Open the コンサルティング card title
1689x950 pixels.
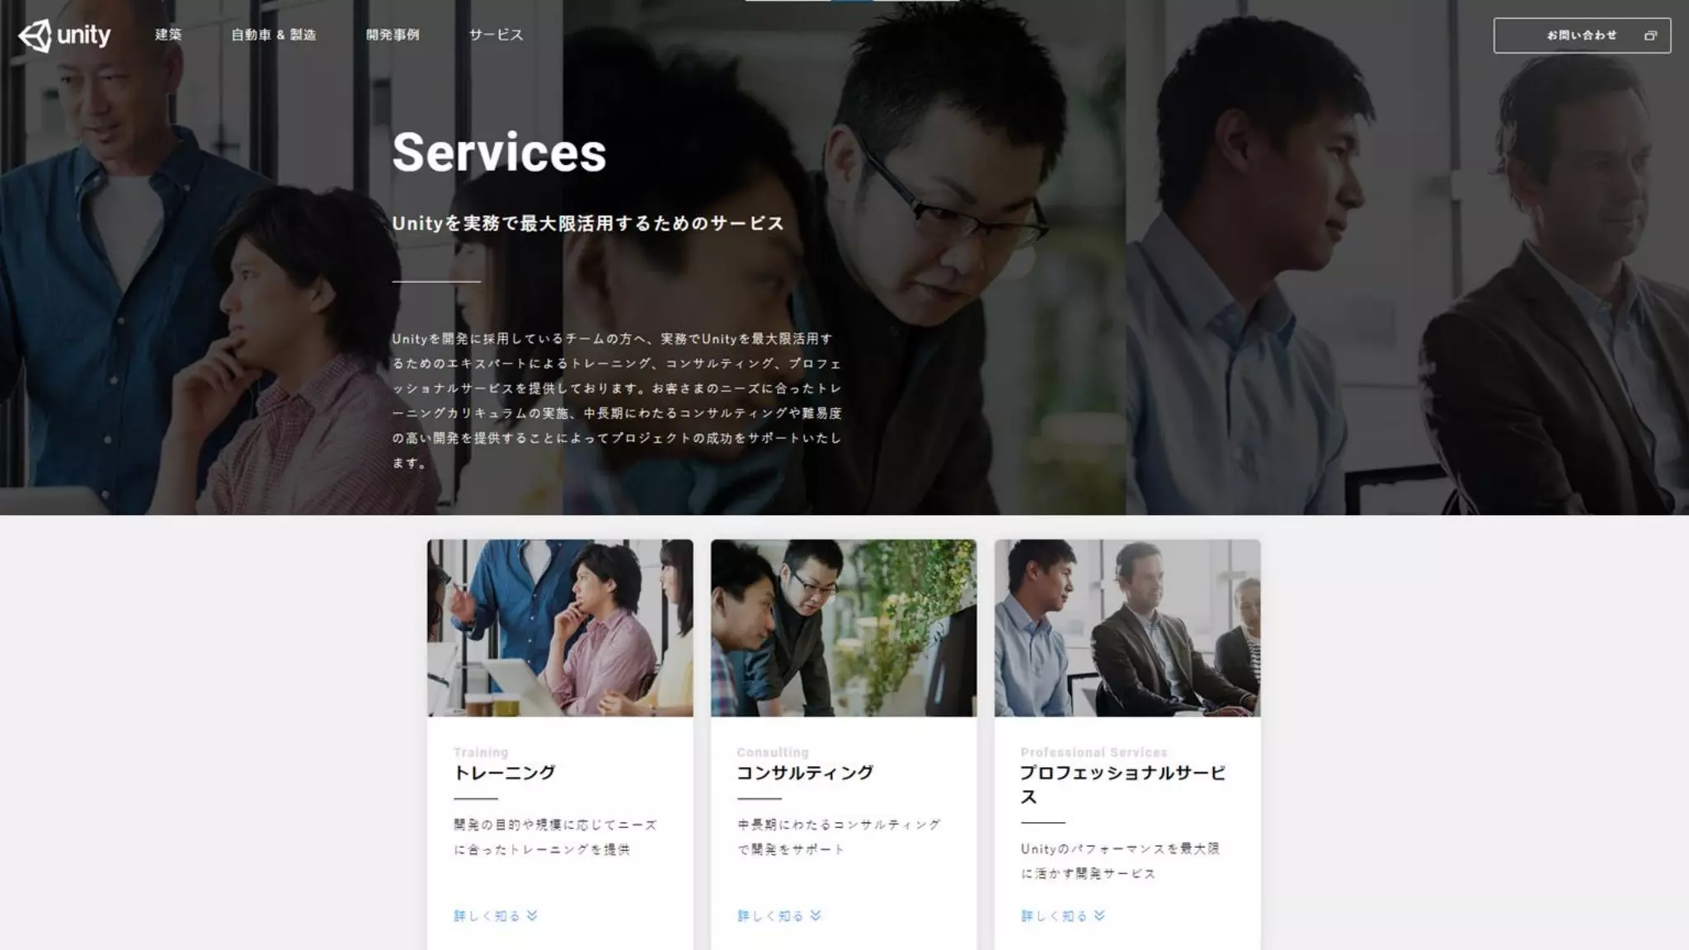[805, 773]
